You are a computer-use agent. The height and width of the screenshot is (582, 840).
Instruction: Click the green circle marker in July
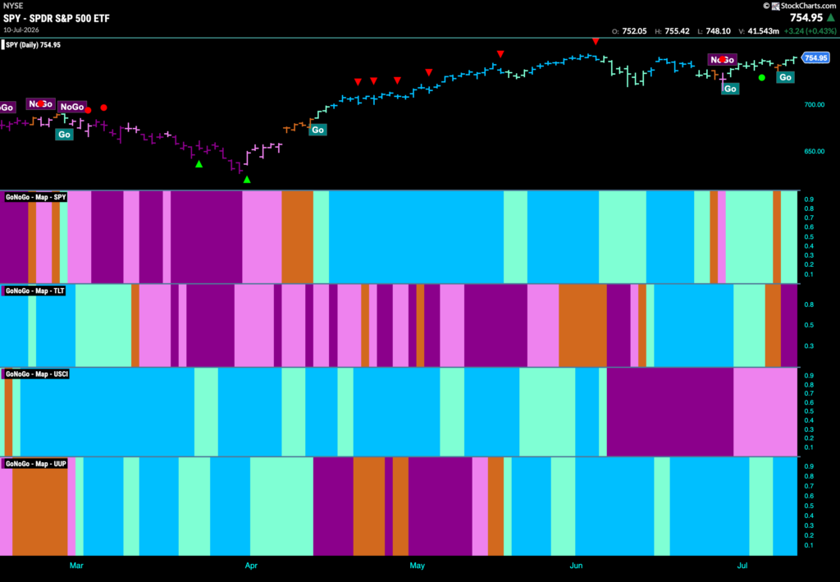point(762,78)
